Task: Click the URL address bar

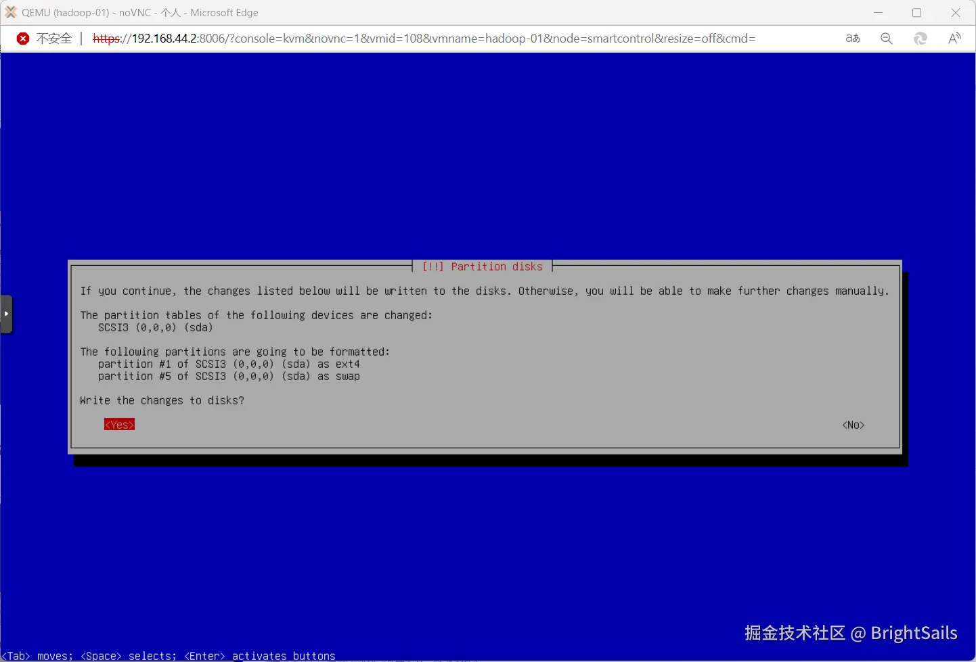Action: (424, 39)
